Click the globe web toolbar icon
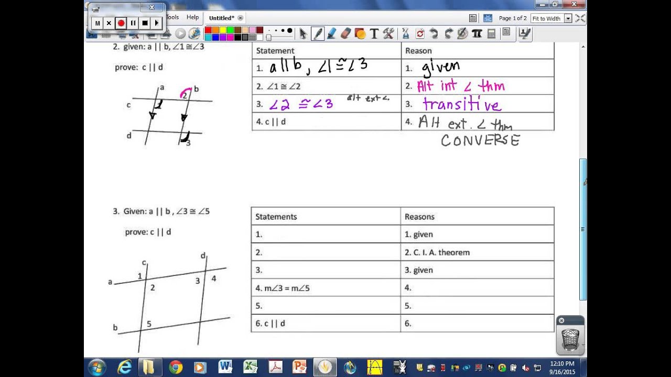 click(x=194, y=34)
